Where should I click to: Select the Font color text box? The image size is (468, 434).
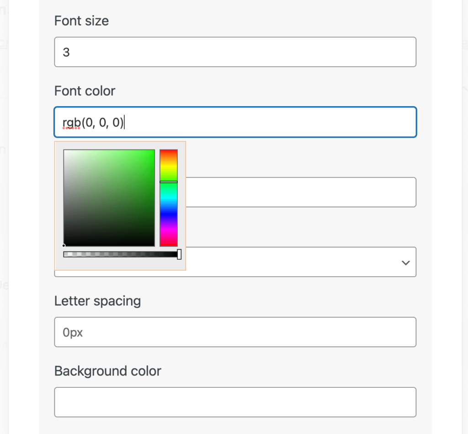point(235,122)
